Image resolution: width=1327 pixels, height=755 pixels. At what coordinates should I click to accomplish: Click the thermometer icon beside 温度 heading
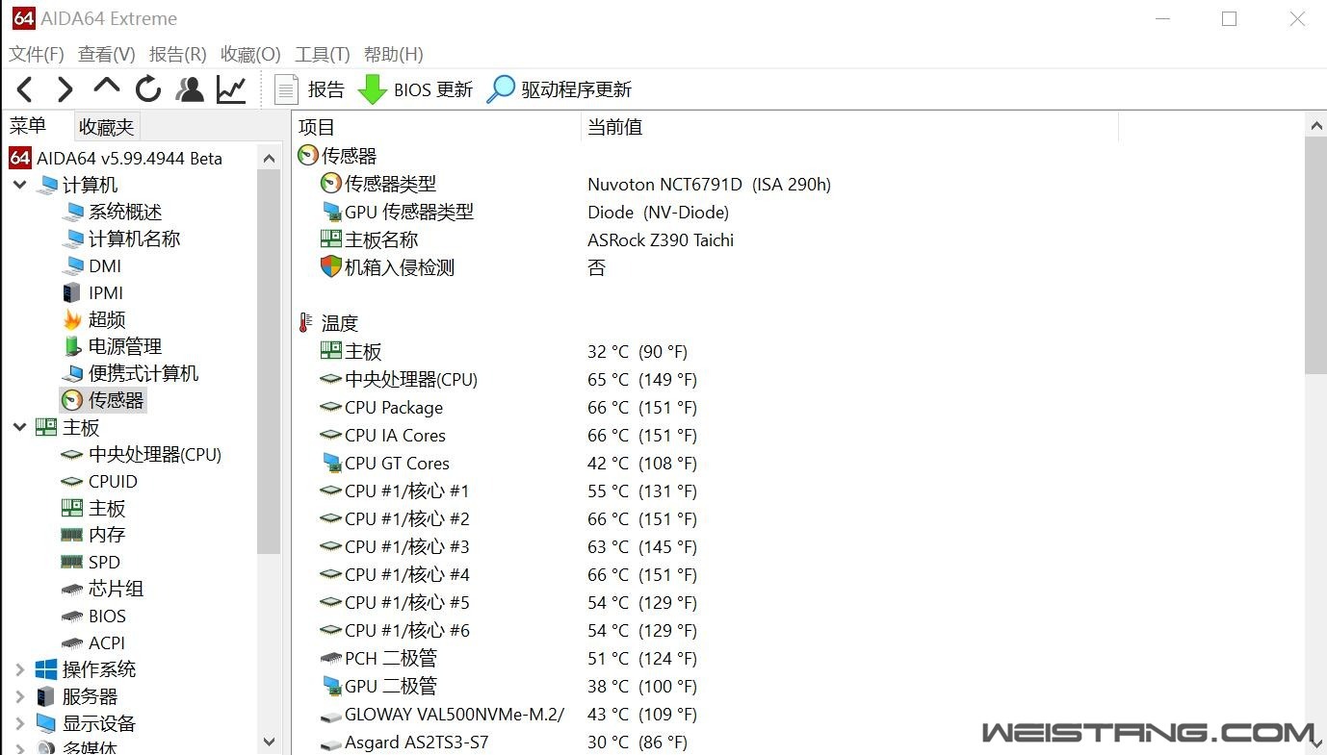(x=306, y=323)
